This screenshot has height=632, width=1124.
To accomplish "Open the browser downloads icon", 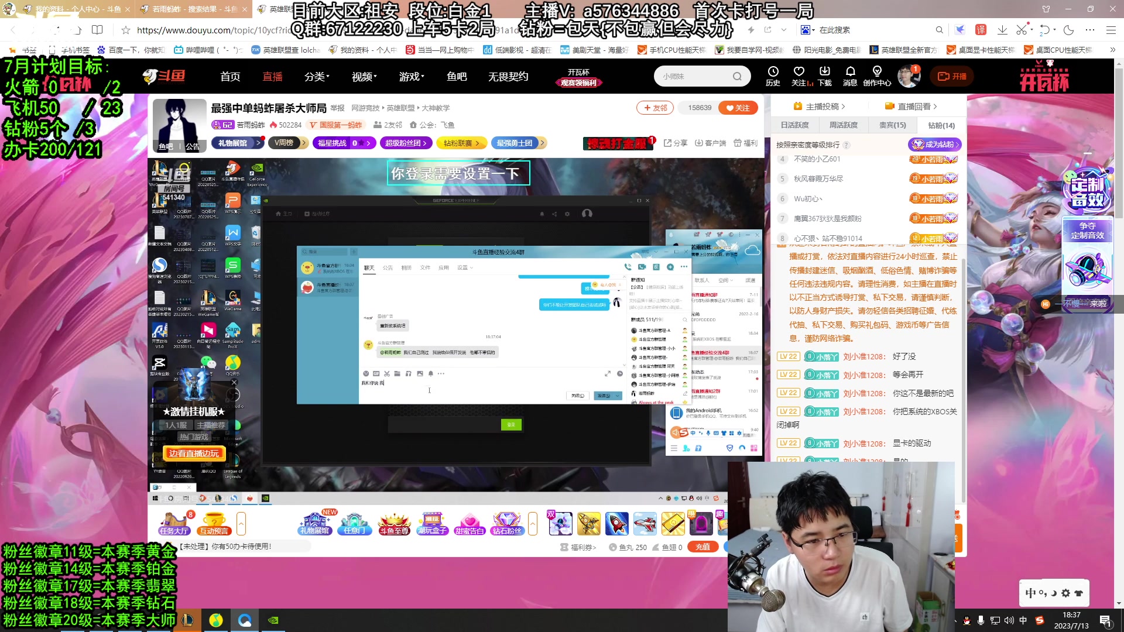I will coord(1002,30).
